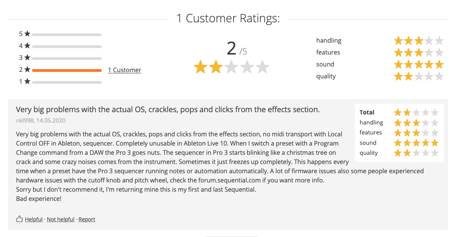The height and width of the screenshot is (237, 465).
Task: Click the 3 star rating row icon
Action: pyautogui.click(x=27, y=58)
